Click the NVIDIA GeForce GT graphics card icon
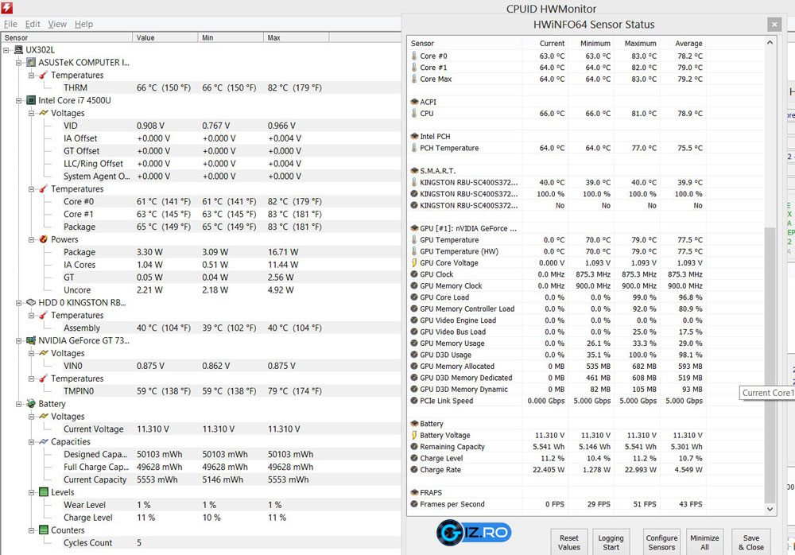 coord(31,340)
